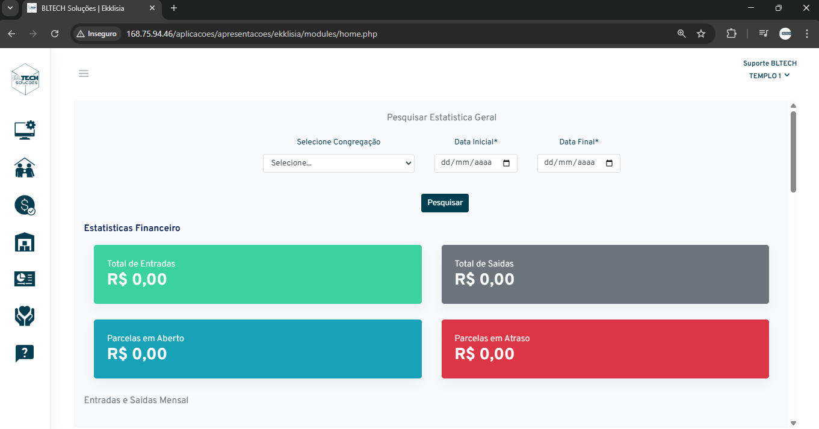The width and height of the screenshot is (819, 429).
Task: Click the Pesquisar button
Action: pyautogui.click(x=445, y=203)
